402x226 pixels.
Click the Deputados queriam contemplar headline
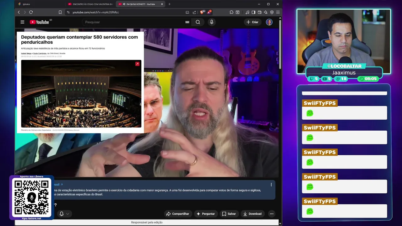(79, 40)
